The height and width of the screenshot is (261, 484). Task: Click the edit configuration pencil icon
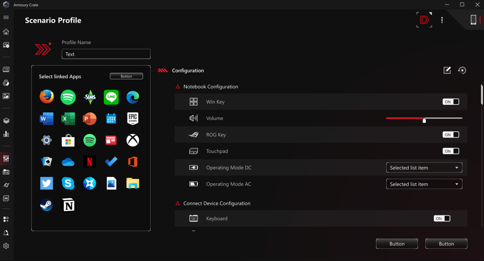(447, 70)
